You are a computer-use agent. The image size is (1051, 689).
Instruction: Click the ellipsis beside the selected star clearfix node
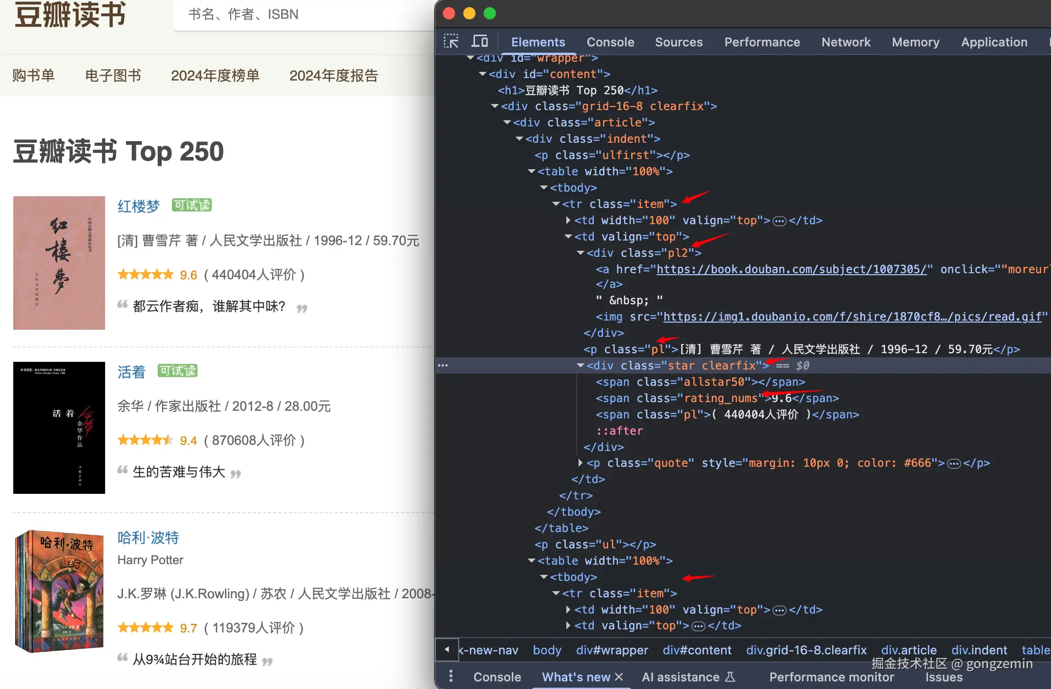point(443,365)
